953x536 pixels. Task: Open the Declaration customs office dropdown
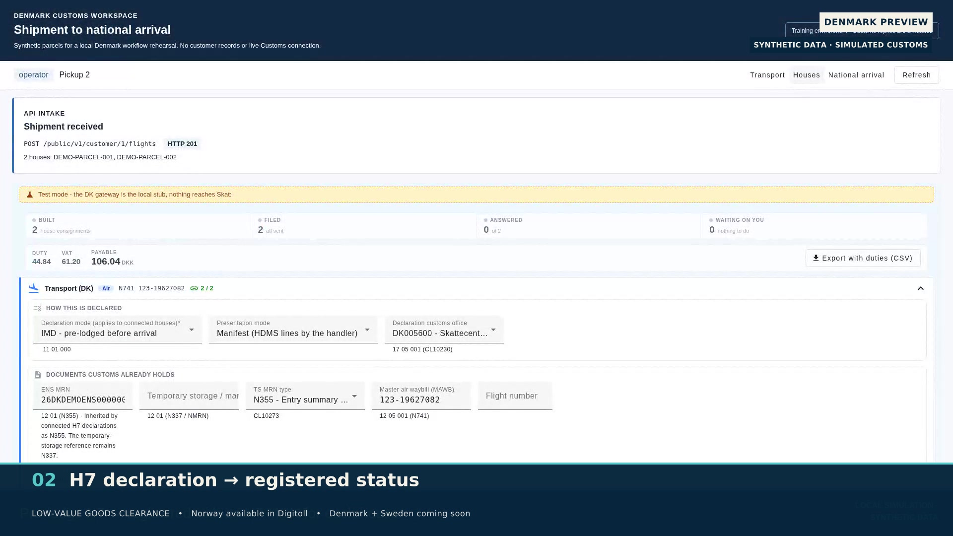(444, 330)
